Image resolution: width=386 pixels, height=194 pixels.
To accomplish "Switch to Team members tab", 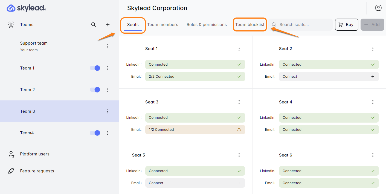I will point(162,25).
